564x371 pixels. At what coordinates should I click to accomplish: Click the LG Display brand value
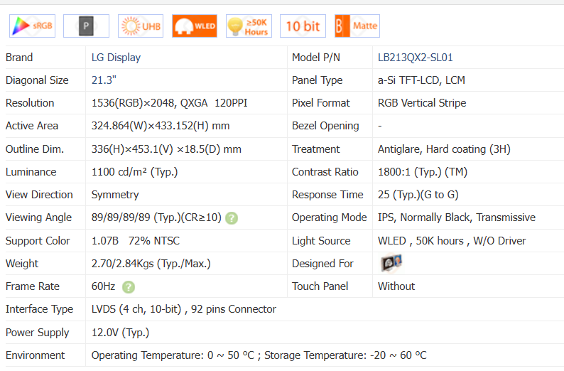pos(116,58)
